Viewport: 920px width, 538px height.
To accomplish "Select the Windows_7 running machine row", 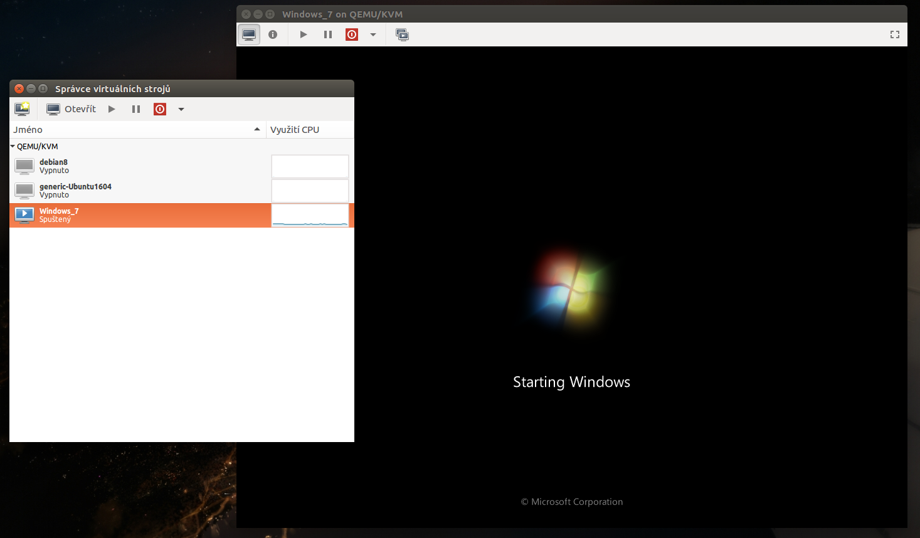I will tap(182, 215).
